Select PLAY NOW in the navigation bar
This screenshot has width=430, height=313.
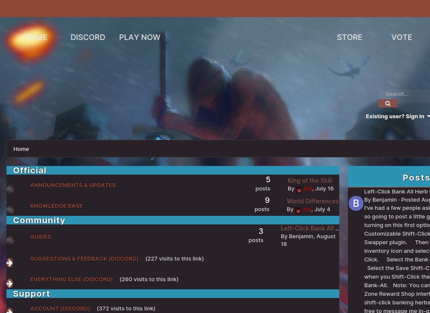click(140, 37)
